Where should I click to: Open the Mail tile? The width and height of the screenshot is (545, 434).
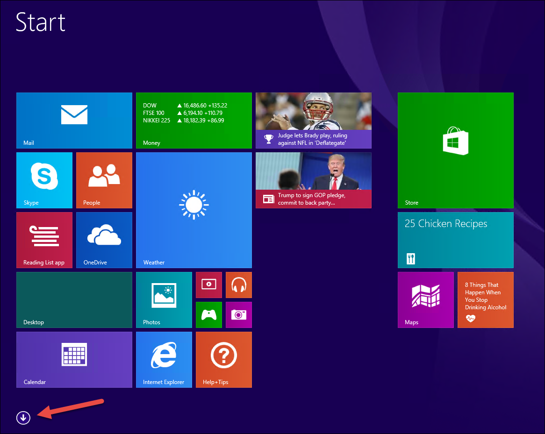[74, 120]
